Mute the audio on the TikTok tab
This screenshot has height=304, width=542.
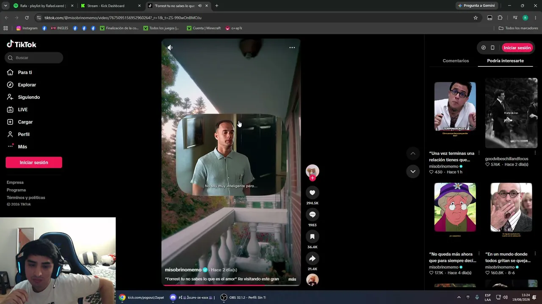tap(199, 6)
